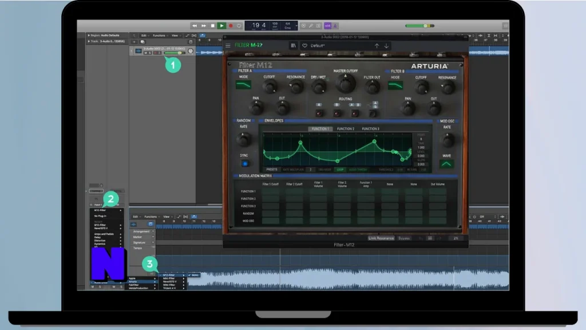Click the duplicate track icon
The height and width of the screenshot is (330, 586).
(x=142, y=42)
